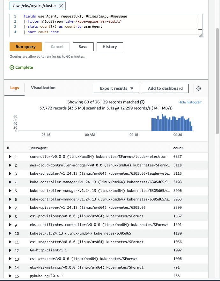The height and width of the screenshot is (281, 220).
Task: Click 'Go-http-client/1.1' user agent text
Action: (48, 250)
